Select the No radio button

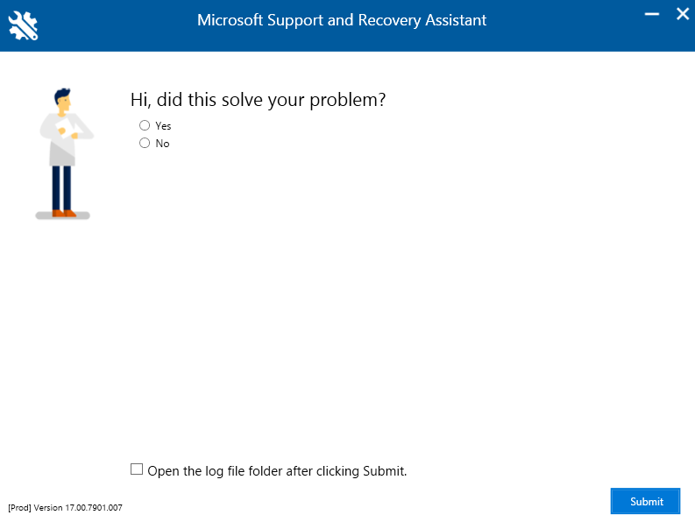pos(145,143)
